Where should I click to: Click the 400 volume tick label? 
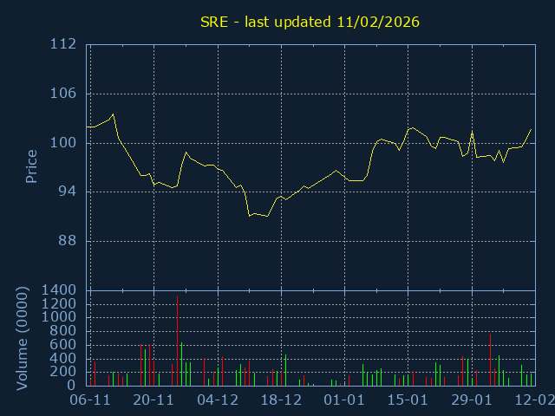(63, 358)
